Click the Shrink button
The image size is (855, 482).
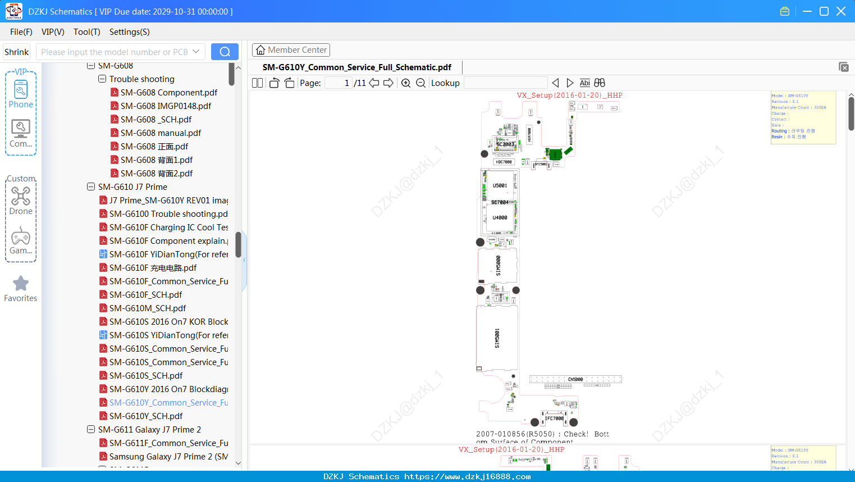pos(17,52)
